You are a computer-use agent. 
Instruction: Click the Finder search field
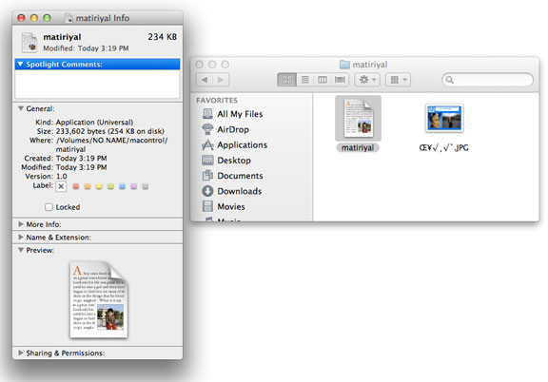tap(487, 80)
